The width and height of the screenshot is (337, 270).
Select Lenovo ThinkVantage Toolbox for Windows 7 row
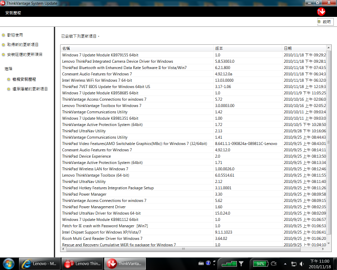click(193, 105)
